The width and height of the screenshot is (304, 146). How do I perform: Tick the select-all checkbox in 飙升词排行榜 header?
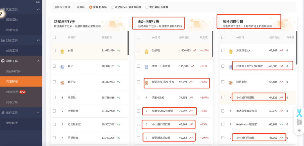coord(138,37)
